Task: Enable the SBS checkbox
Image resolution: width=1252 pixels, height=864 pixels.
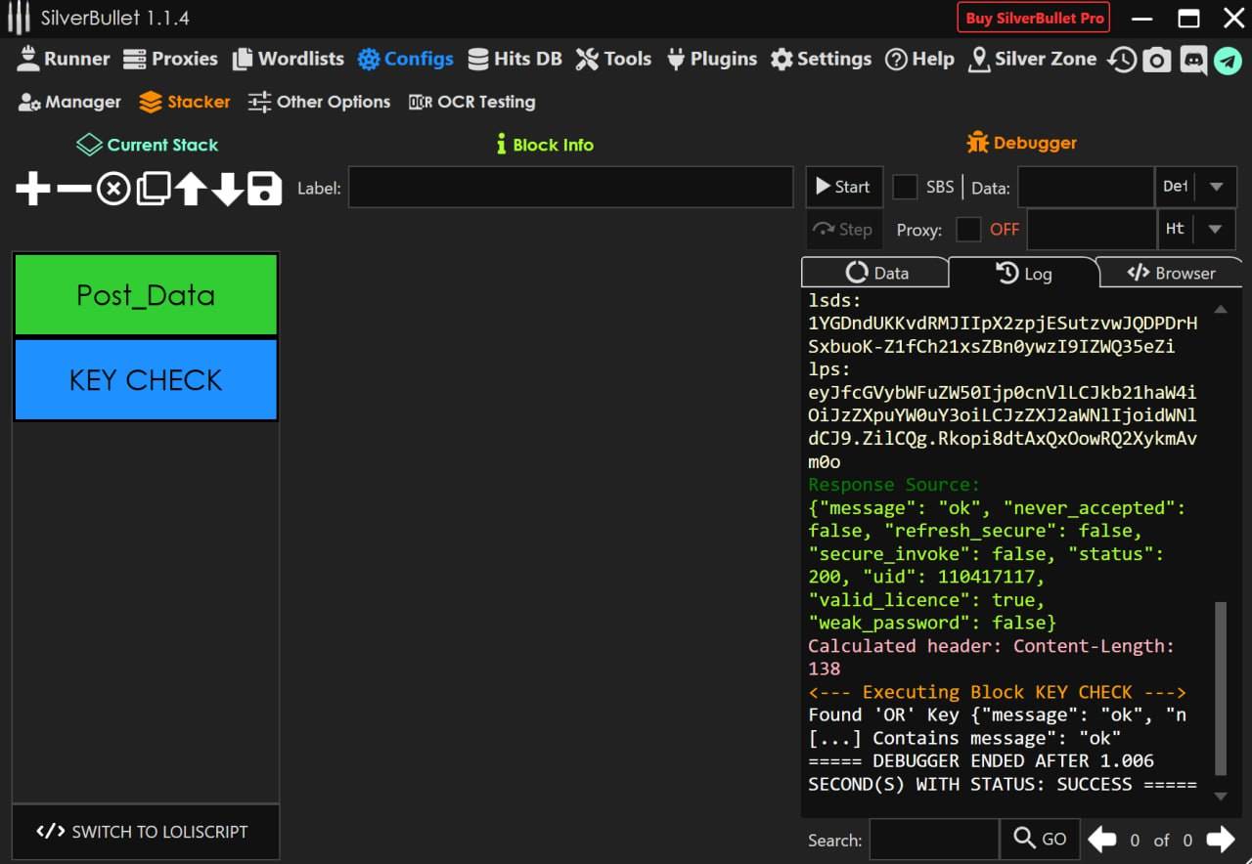Action: (906, 187)
